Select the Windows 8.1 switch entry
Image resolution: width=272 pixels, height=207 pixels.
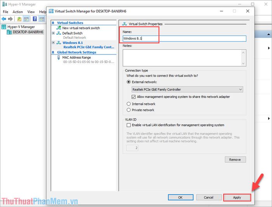pos(73,43)
